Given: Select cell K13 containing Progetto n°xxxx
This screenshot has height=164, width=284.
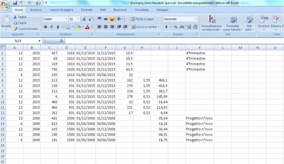Looking at the screenshot, I should [x=200, y=118].
